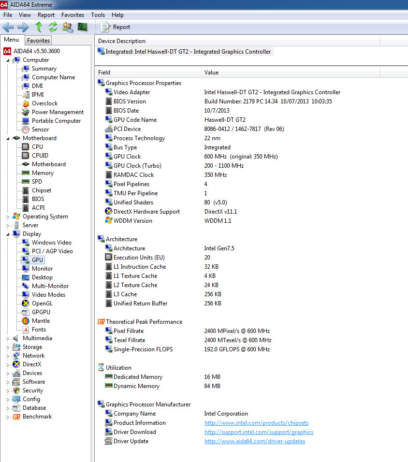Click the orange Benchmark icon
Viewport: 408px width, 462px height.
pos(16,416)
